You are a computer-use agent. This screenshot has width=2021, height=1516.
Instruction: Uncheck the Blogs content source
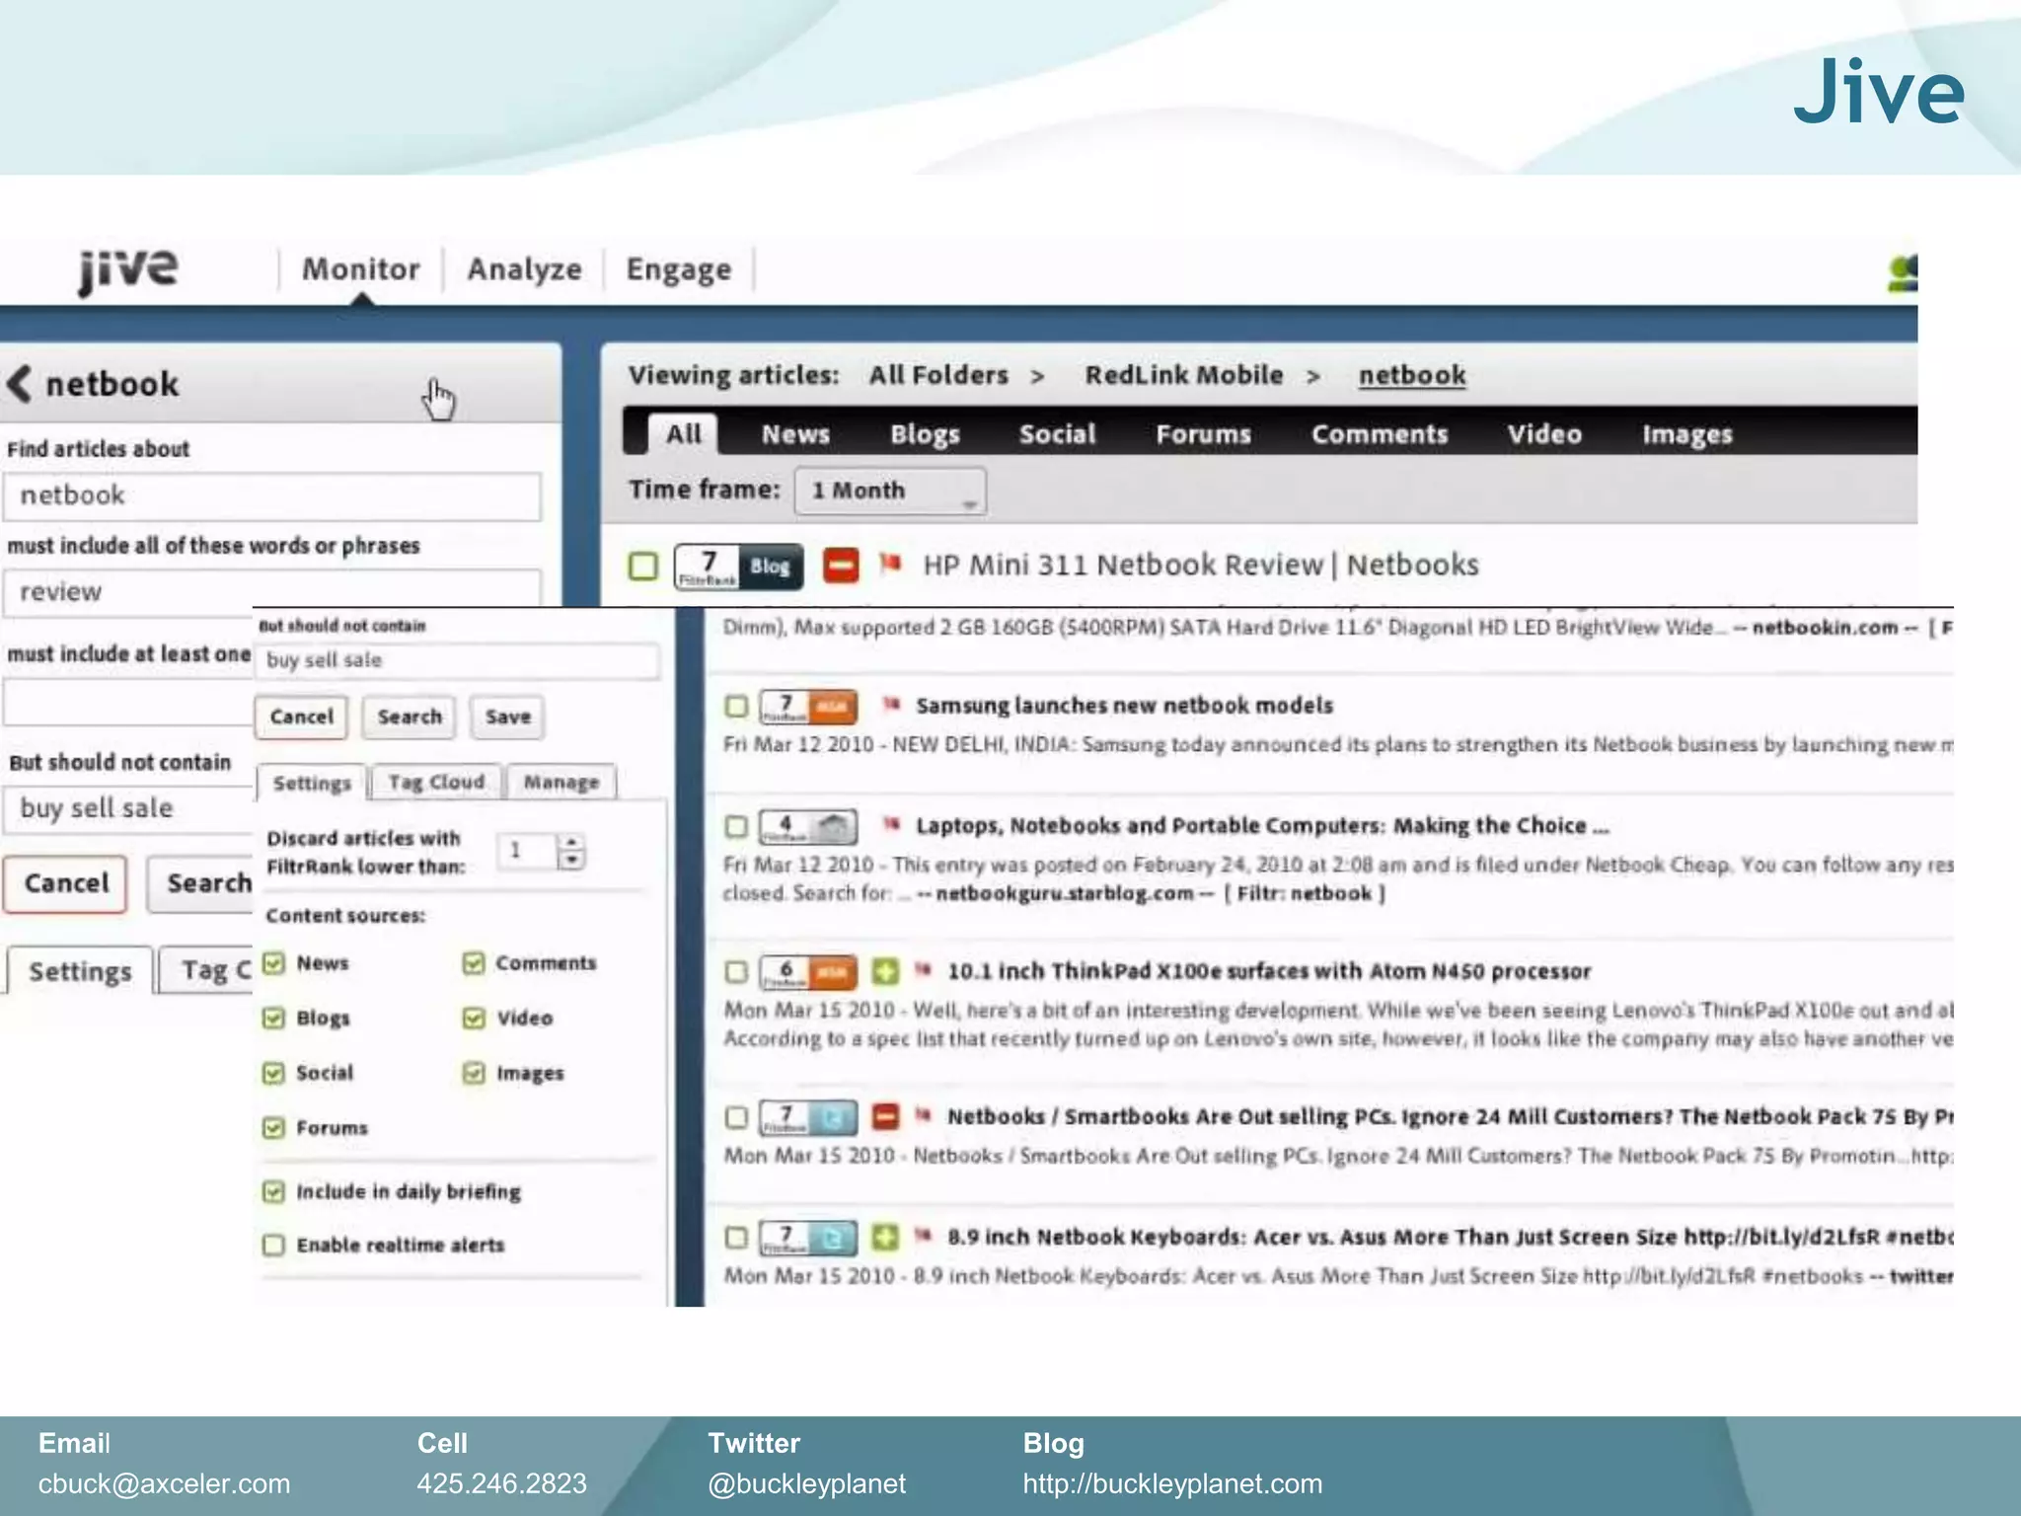[x=273, y=1018]
